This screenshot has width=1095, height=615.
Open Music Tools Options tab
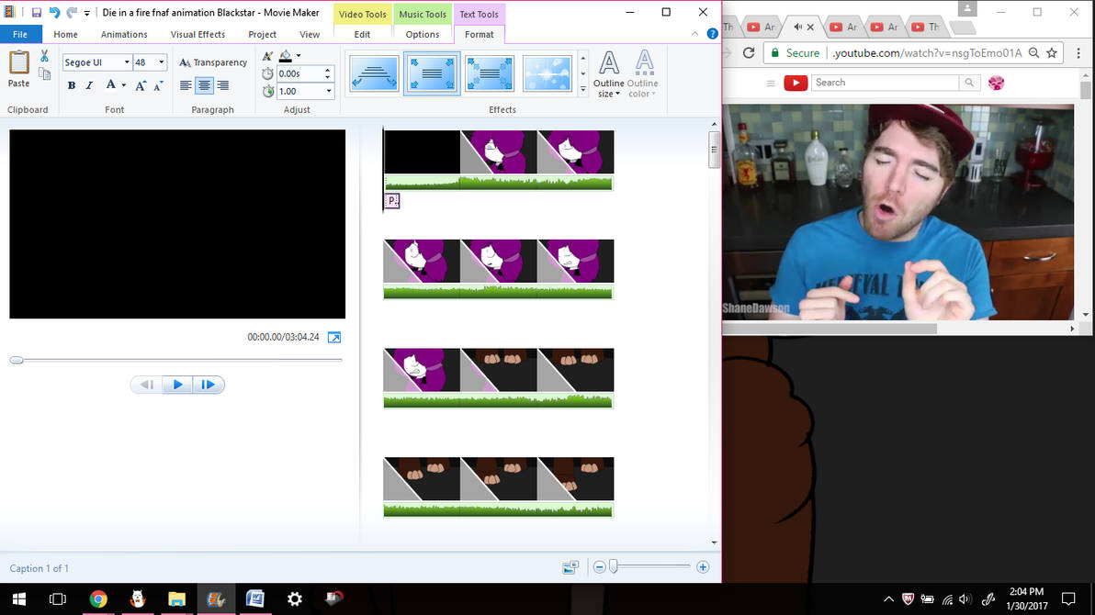point(423,34)
